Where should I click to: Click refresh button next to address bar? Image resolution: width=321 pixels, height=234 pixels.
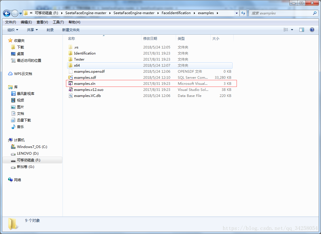pos(243,13)
